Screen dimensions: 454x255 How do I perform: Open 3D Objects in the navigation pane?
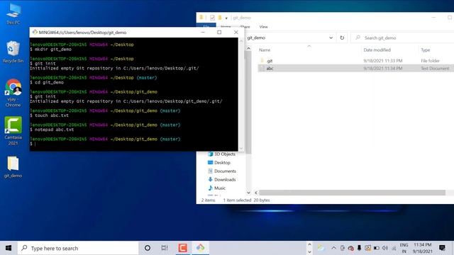coord(221,154)
